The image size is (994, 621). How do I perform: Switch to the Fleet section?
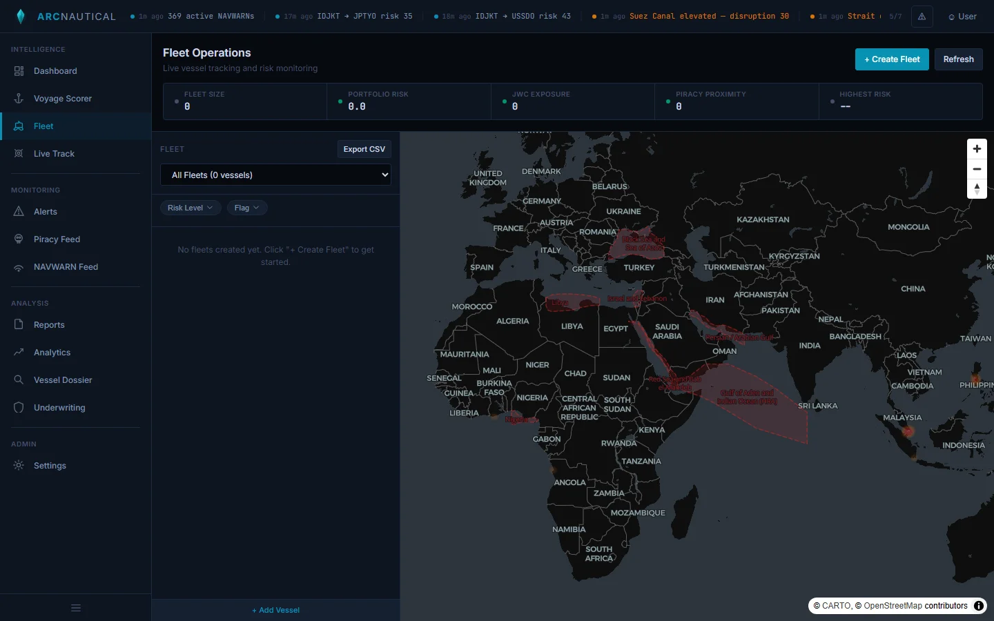click(43, 126)
